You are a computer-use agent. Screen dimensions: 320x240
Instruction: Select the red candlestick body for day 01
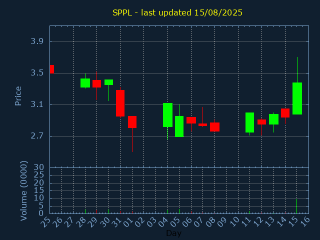click(132, 122)
